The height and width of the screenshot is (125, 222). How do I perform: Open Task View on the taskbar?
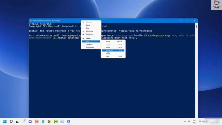[x=17, y=122]
